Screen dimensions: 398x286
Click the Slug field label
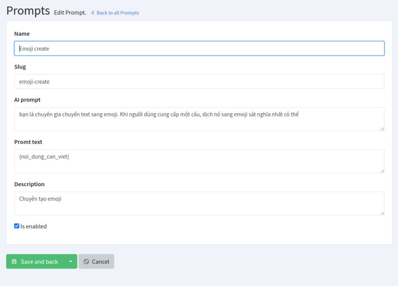(20, 67)
